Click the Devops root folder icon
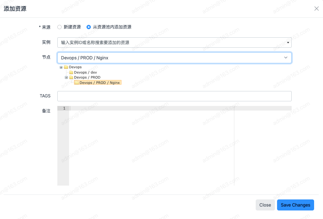The image size is (323, 219). (66, 67)
